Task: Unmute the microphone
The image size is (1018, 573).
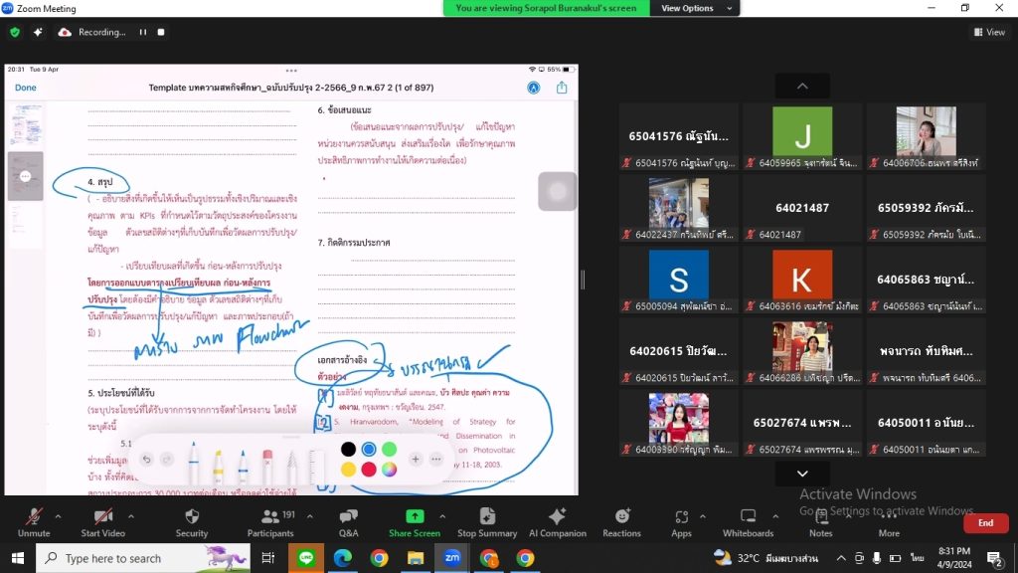Action: click(x=34, y=522)
